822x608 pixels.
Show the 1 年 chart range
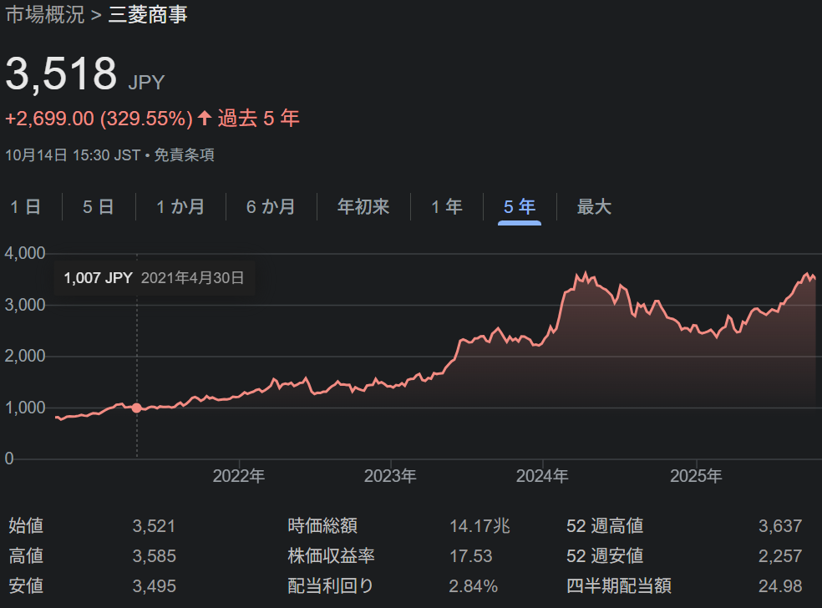[x=446, y=207]
